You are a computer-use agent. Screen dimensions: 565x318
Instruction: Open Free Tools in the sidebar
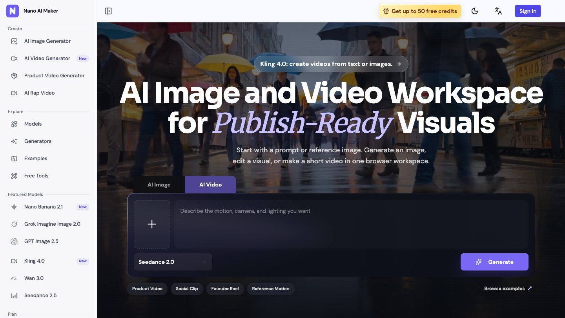tap(48, 176)
